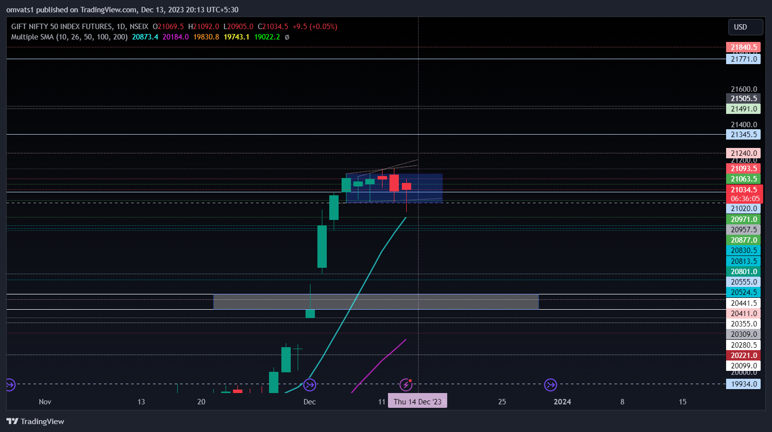
Task: Click the 21240.0 pink price label
Action: click(743, 153)
